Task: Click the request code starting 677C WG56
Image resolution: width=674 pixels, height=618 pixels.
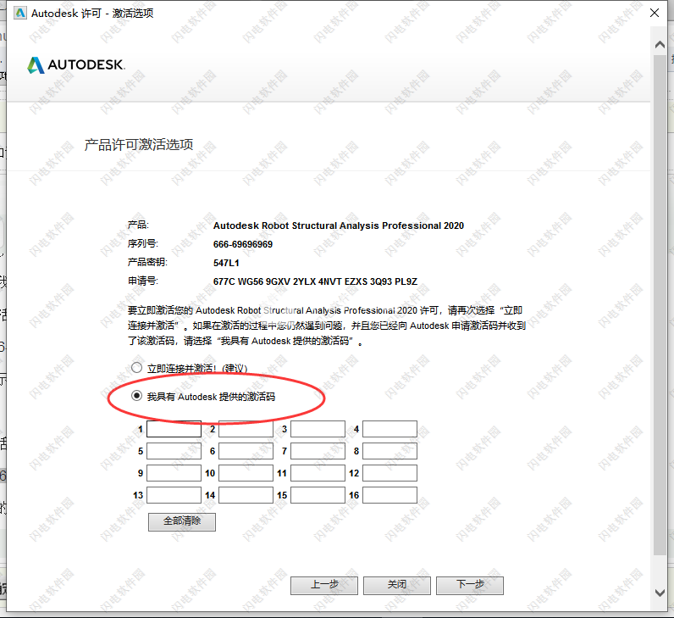Action: coord(315,281)
